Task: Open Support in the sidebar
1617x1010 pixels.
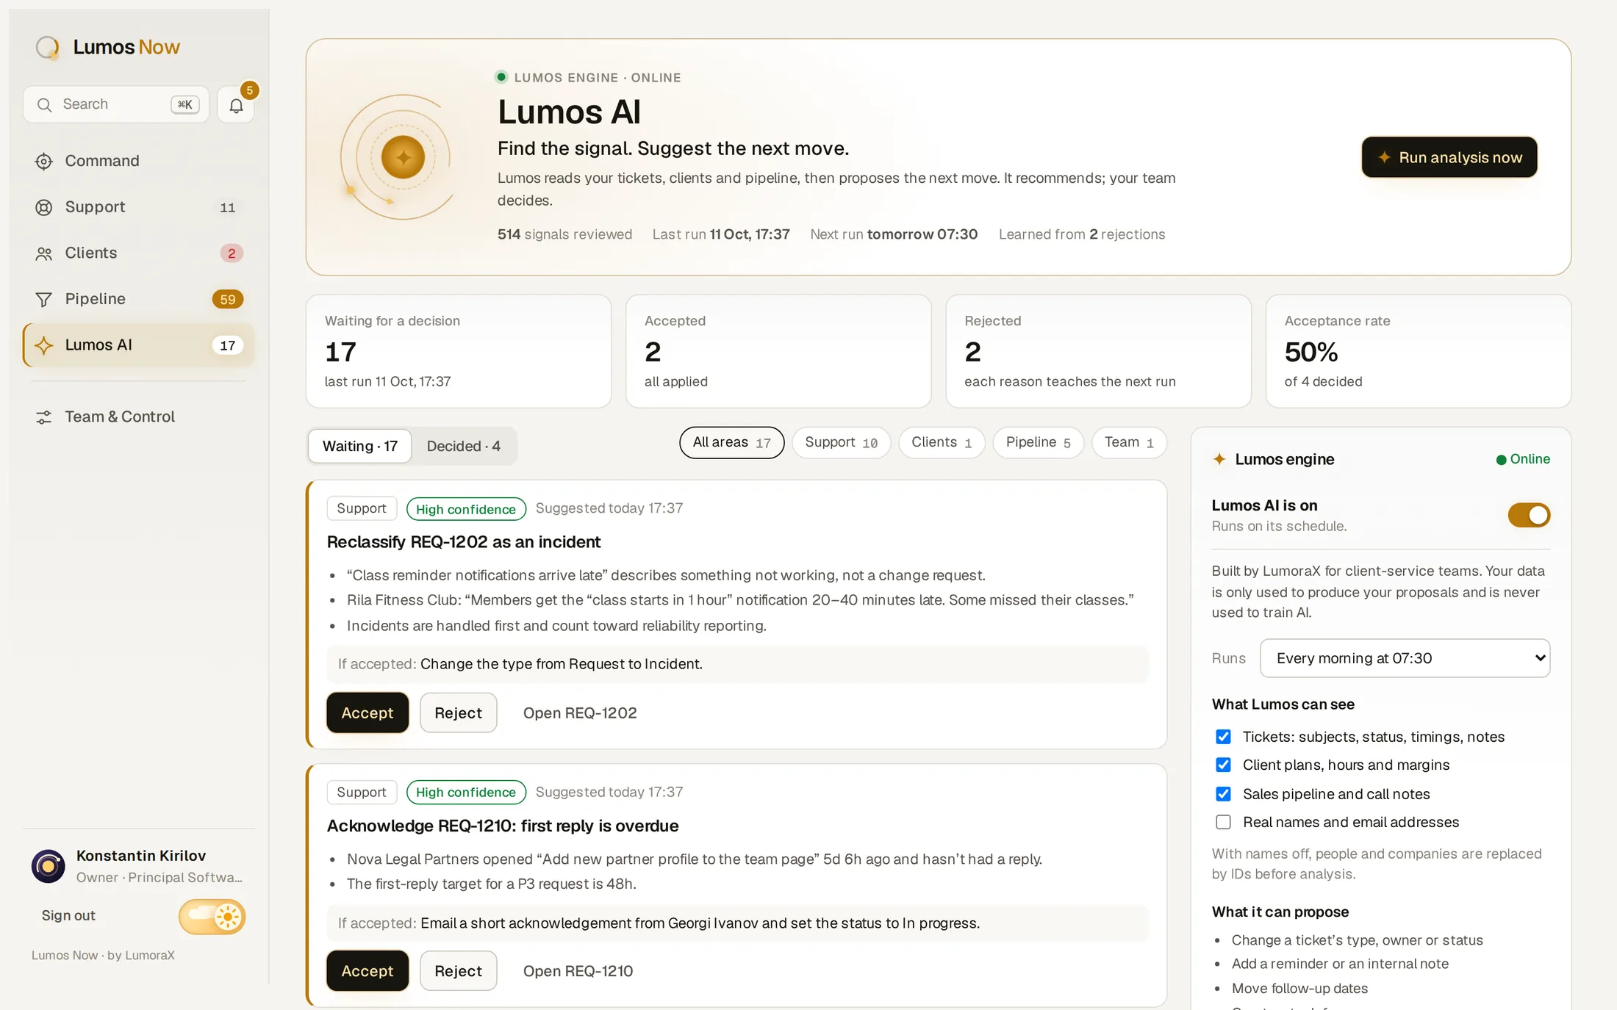Action: click(138, 208)
